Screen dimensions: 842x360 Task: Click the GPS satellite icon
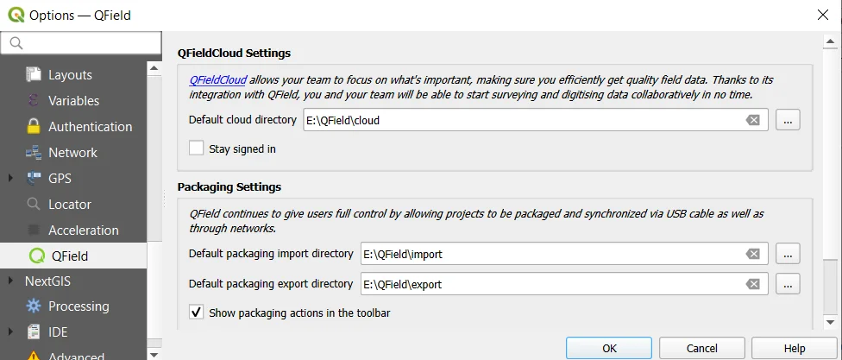34,178
